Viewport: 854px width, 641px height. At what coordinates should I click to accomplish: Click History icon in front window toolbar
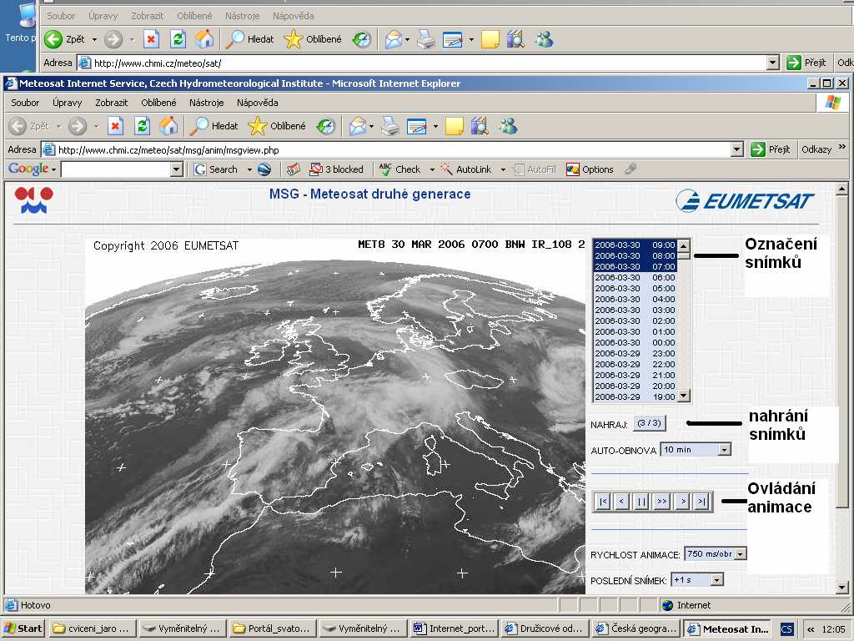(x=326, y=127)
